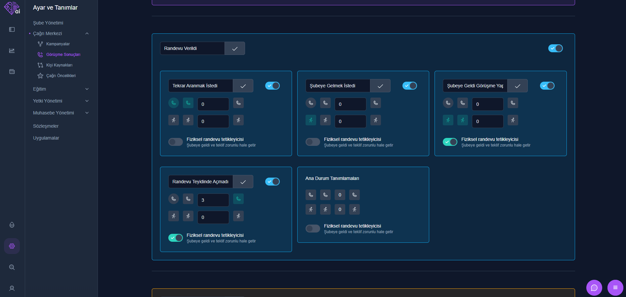This screenshot has width=626, height=297.
Task: Click green walking person icon in Şubeye Gelmek İstedi
Action: point(311,120)
